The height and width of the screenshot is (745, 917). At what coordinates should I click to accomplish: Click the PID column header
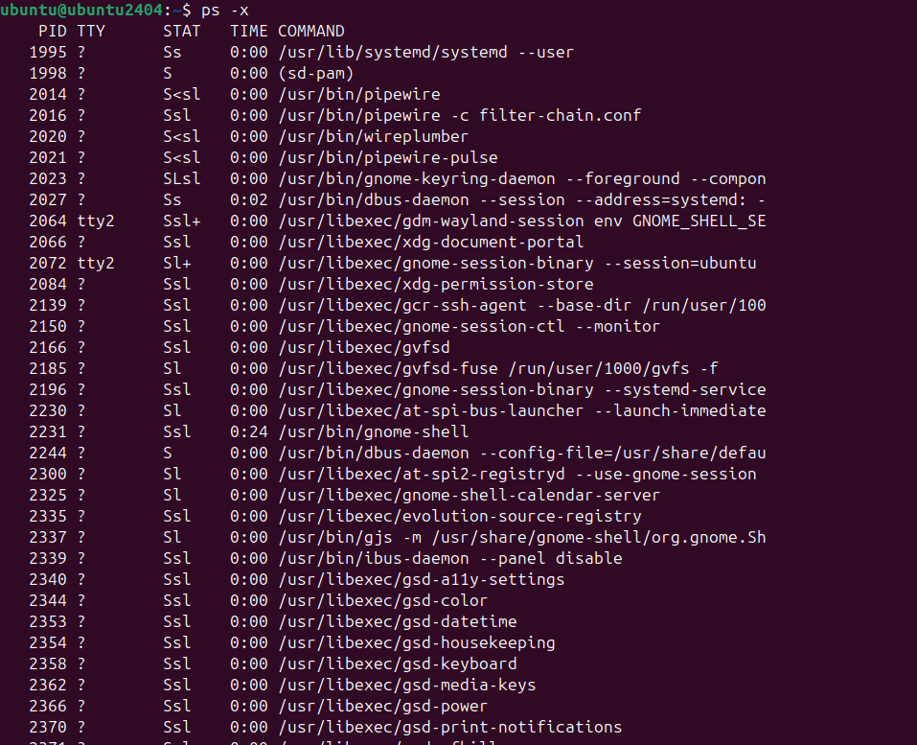tap(53, 31)
